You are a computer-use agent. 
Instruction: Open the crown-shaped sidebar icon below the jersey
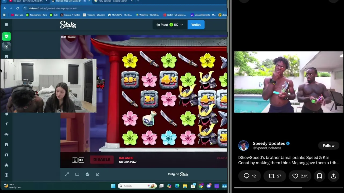pyautogui.click(x=6, y=165)
